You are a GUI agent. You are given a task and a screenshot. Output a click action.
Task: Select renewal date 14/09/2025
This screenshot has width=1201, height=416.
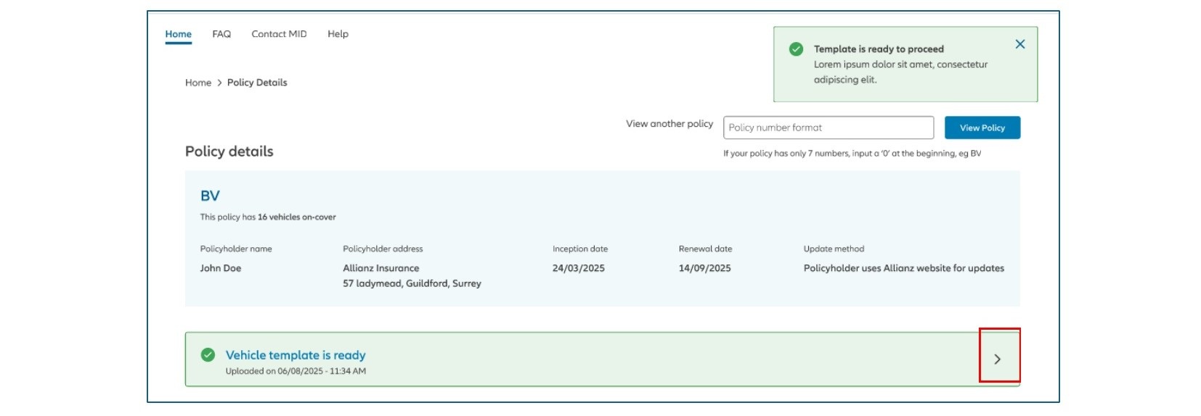705,268
